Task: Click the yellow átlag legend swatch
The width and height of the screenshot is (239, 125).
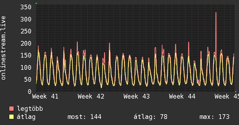Action: click(11, 117)
